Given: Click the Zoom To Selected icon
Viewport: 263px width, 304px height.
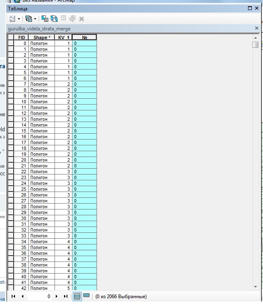Looking at the screenshot, I should click(72, 19).
